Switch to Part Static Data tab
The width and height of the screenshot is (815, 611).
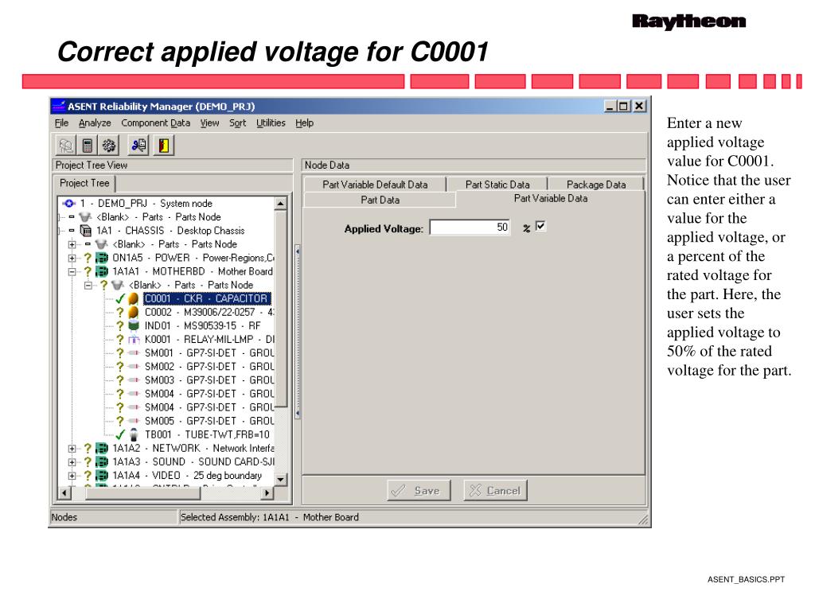coord(497,185)
